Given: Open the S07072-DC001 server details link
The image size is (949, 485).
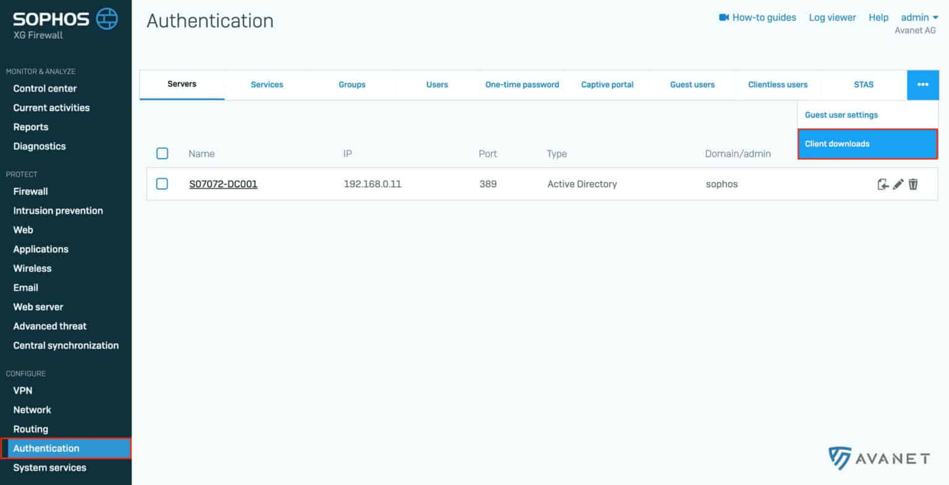Looking at the screenshot, I should pyautogui.click(x=223, y=183).
